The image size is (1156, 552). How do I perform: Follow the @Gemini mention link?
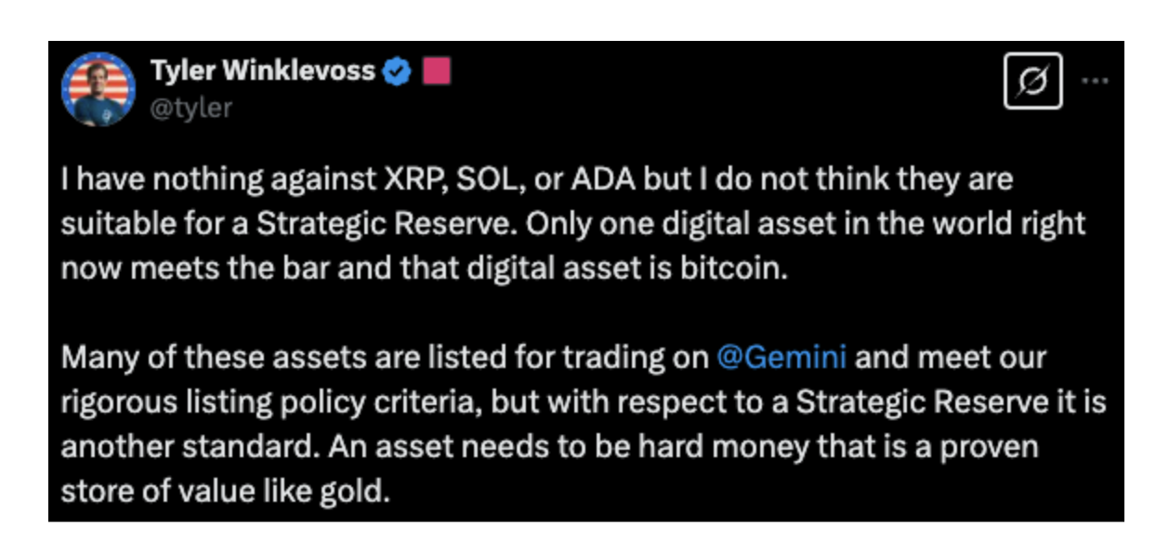[x=781, y=358]
